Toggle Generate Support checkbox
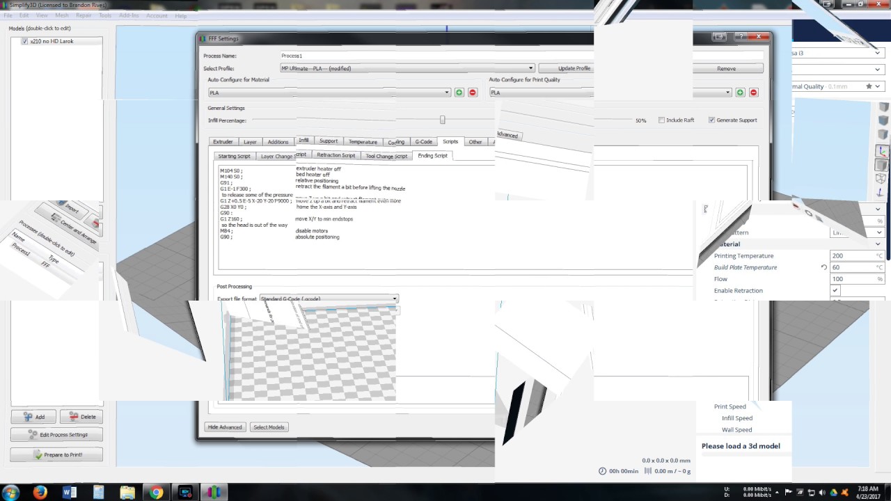This screenshot has width=891, height=501. click(x=711, y=120)
